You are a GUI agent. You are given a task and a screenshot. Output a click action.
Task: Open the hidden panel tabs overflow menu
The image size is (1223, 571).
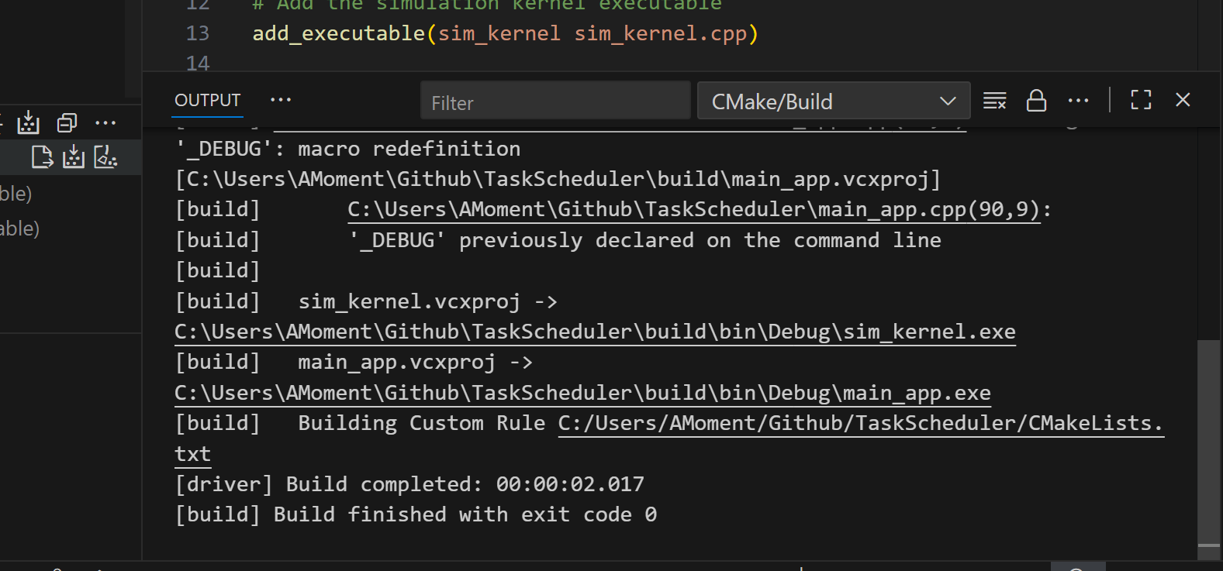pos(281,100)
